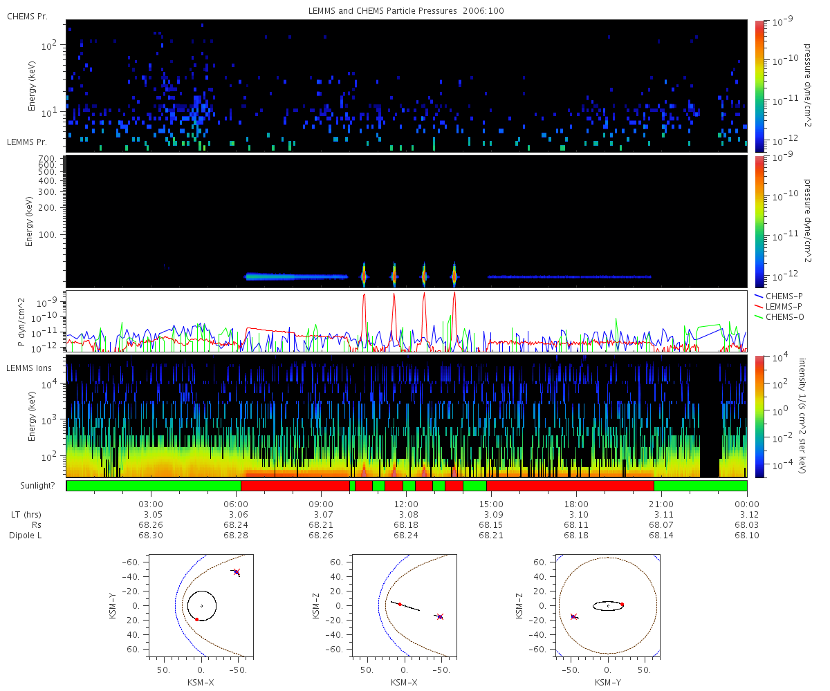Select the spacecraft marker in the KSM-X/KSM-Y plot
Viewport: 830px width, 691px height.
(x=237, y=572)
